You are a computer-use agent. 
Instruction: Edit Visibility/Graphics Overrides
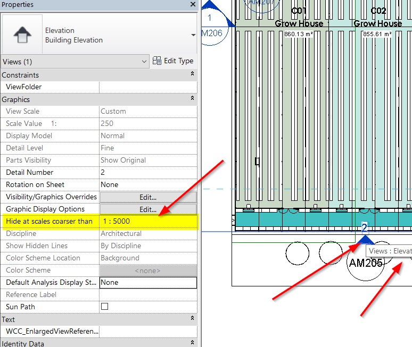147,197
